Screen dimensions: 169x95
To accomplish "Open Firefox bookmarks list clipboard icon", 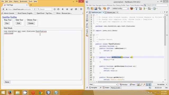I will (x=58, y=9).
